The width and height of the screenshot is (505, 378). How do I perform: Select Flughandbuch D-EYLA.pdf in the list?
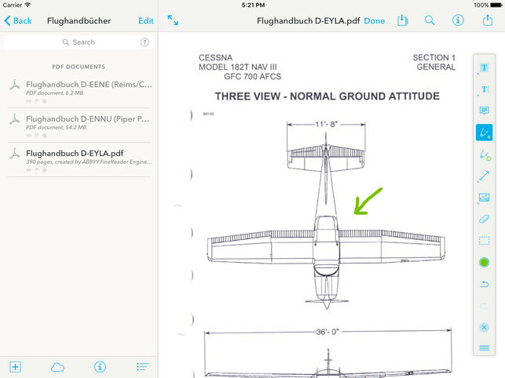point(79,159)
